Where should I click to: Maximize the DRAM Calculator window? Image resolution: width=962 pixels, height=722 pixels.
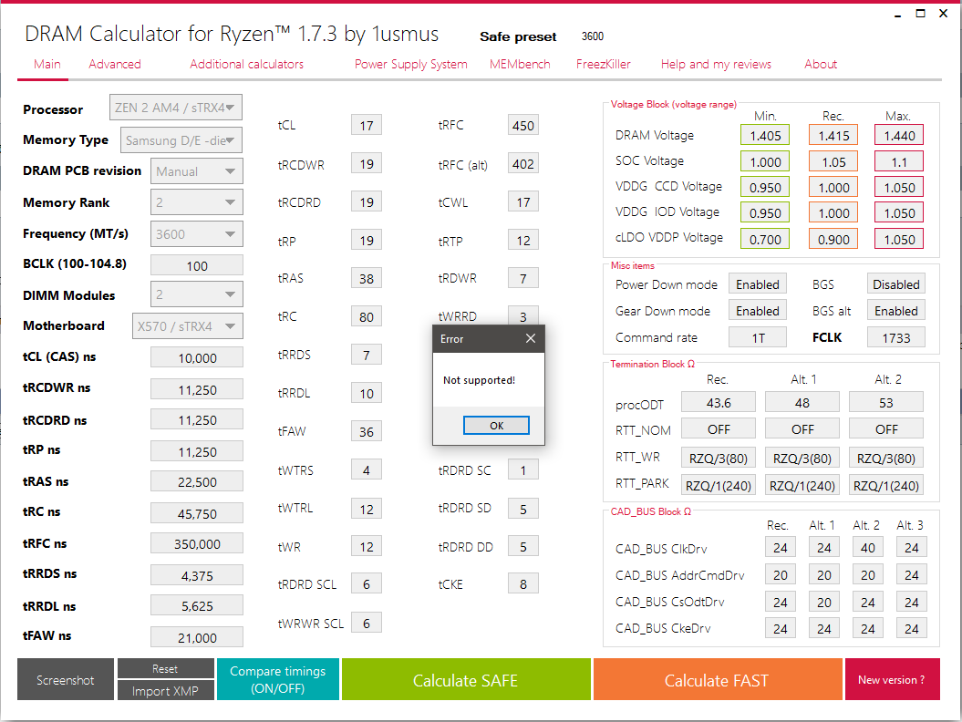coord(920,14)
